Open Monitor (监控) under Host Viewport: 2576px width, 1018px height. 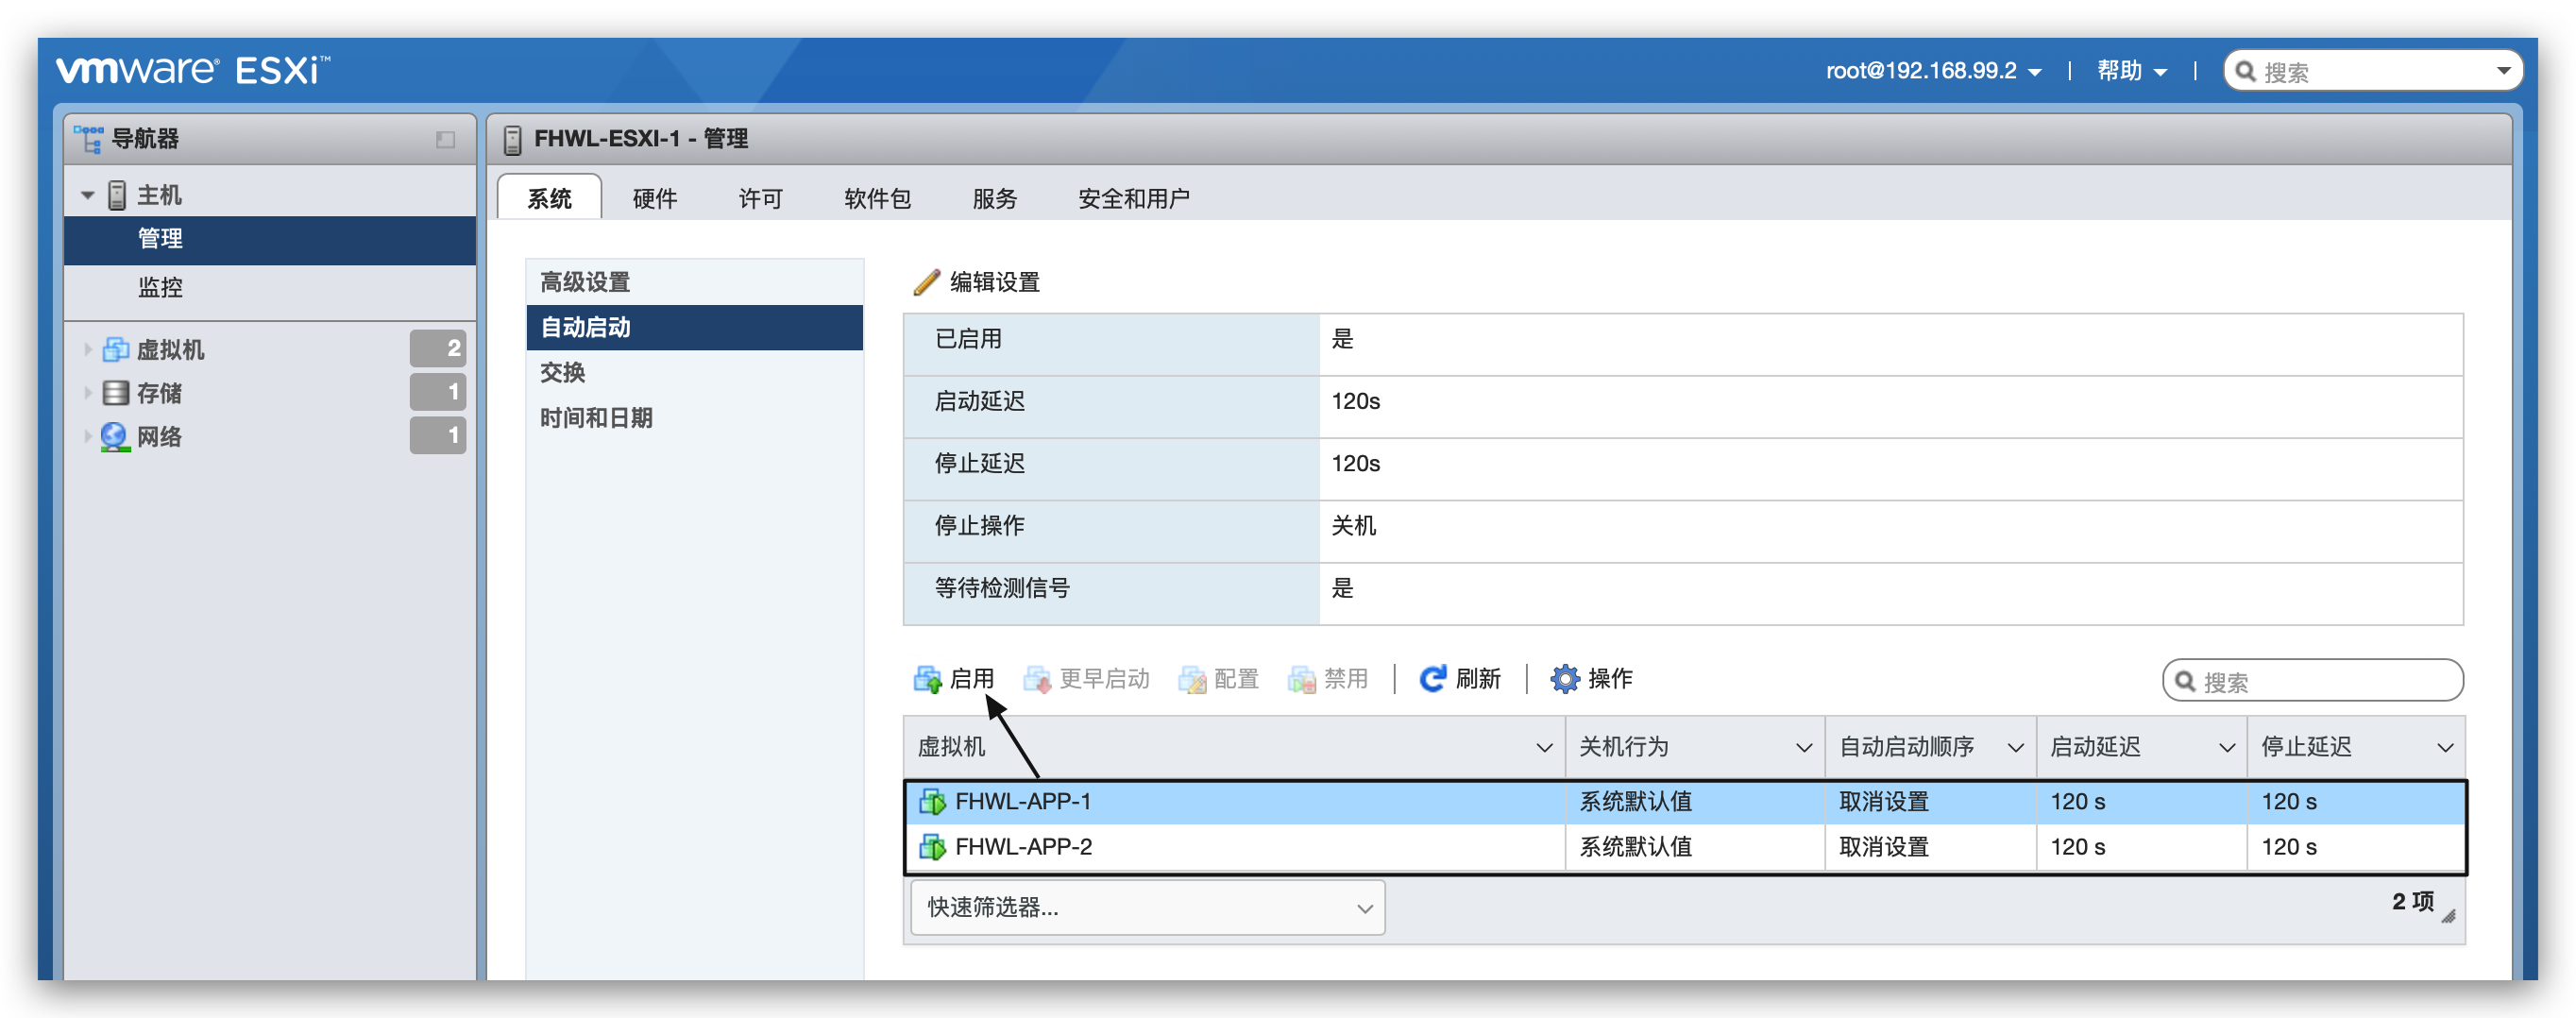tap(160, 288)
